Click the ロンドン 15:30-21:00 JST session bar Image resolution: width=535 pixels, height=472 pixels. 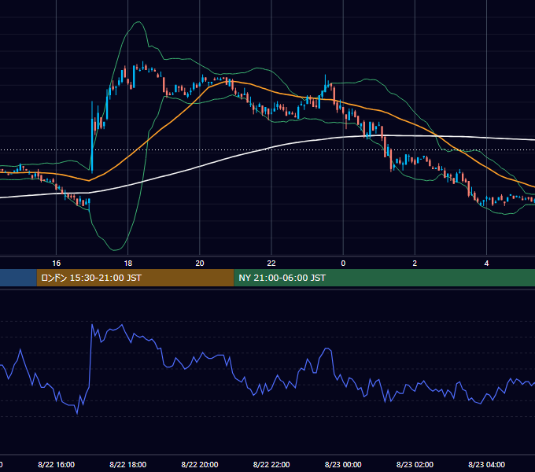click(x=135, y=278)
